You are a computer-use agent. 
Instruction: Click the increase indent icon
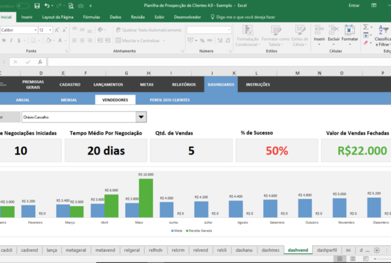pos(108,40)
